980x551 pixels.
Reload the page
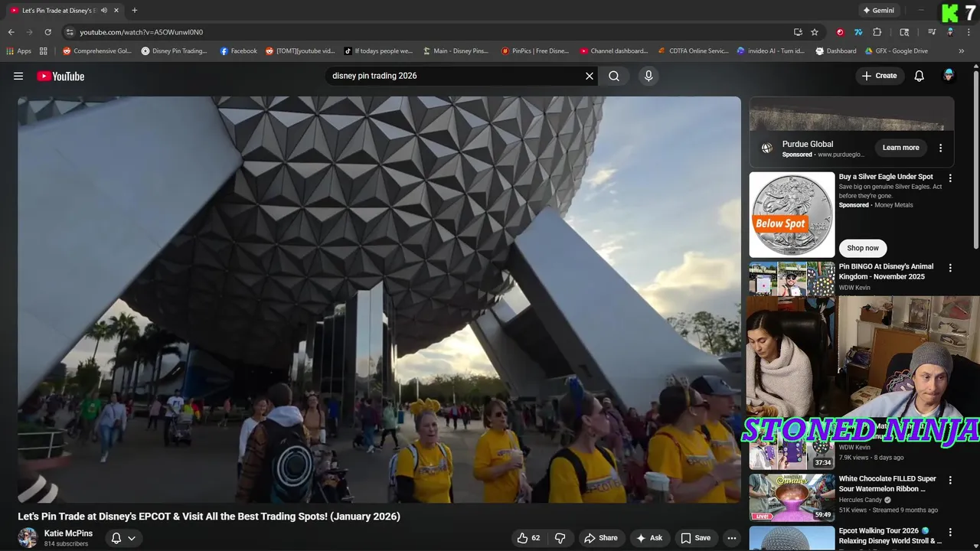[47, 32]
